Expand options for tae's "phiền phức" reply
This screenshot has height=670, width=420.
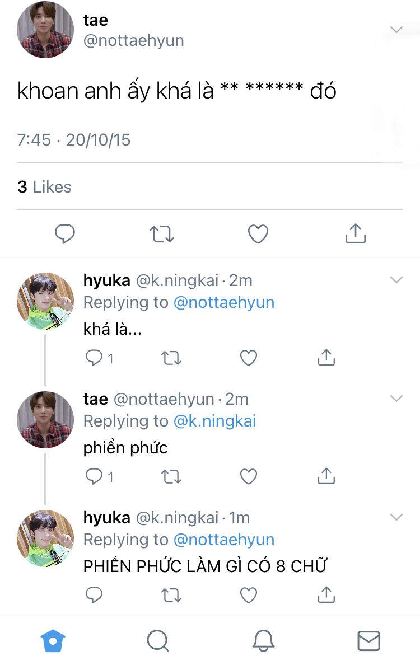396,399
